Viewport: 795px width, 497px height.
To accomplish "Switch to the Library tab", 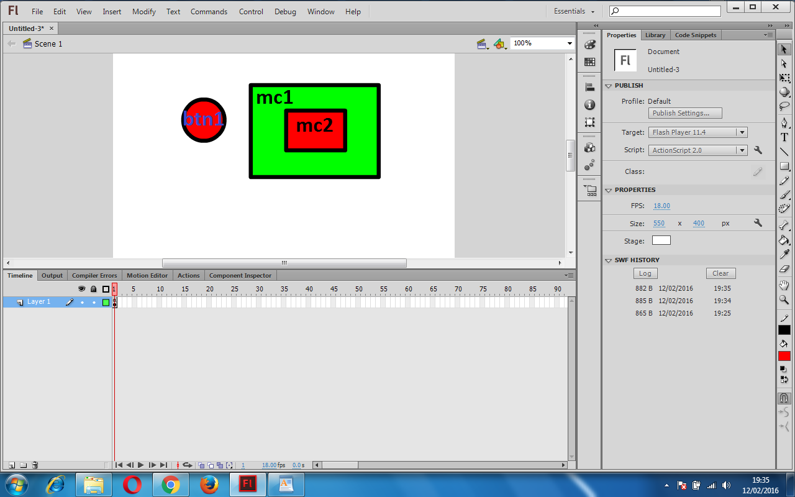I will [655, 35].
